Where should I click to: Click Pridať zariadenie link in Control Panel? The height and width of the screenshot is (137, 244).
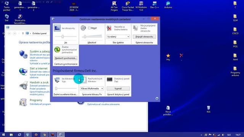coord(38,89)
